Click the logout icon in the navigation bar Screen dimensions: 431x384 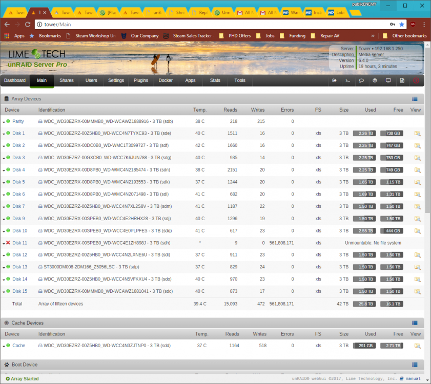[334, 80]
